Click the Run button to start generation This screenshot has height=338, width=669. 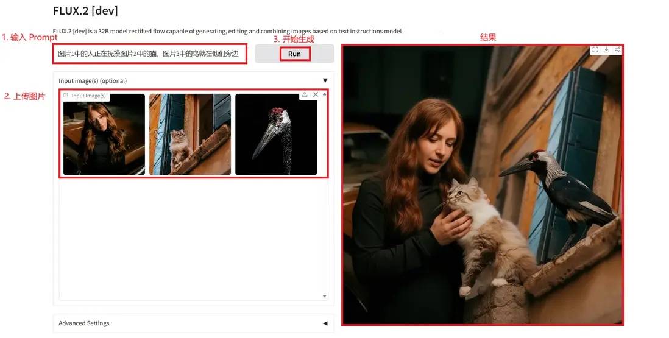point(294,54)
